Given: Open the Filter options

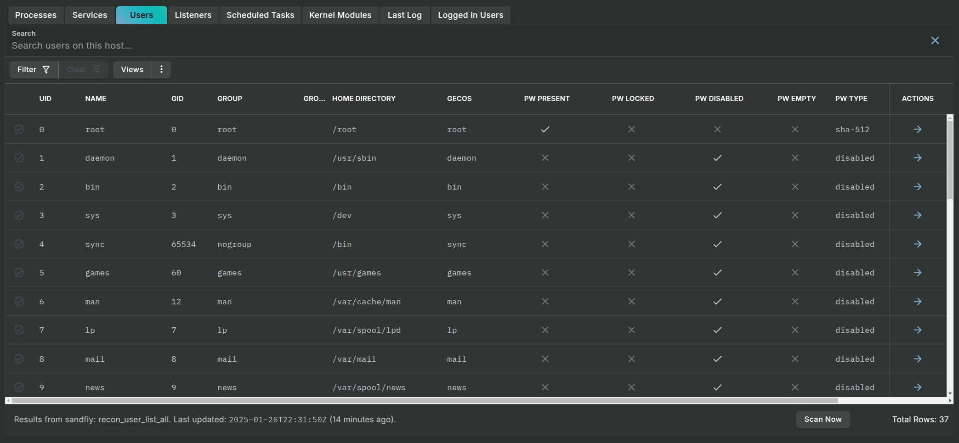Looking at the screenshot, I should (x=34, y=69).
